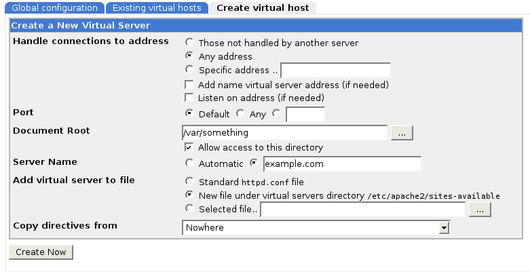Screen dimensions: 530x272
Task: Click the Document Root path field
Action: click(284, 132)
